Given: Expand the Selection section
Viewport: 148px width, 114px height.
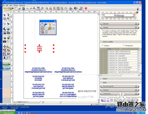Looking at the screenshot, I should 120,24.
